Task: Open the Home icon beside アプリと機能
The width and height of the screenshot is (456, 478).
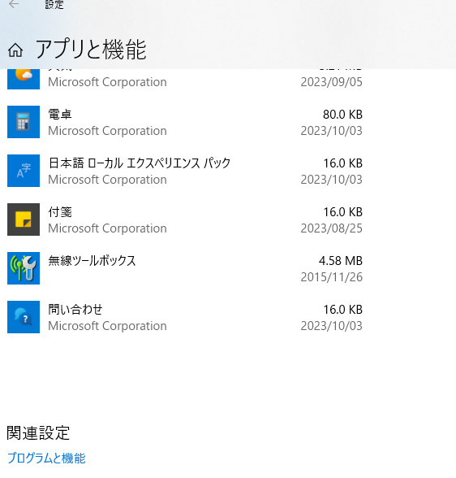Action: [x=15, y=50]
